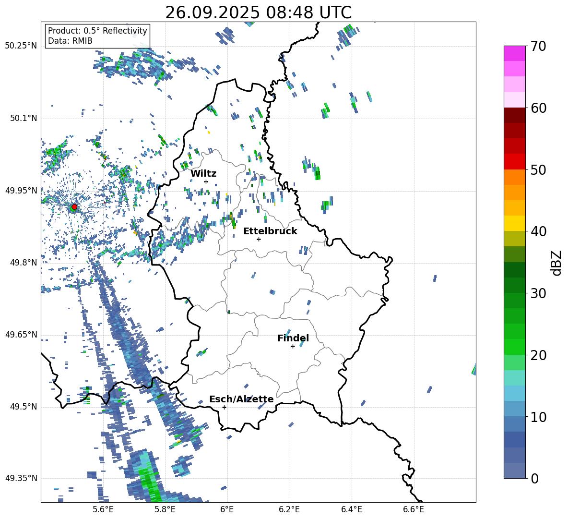Click the 30 value on the colorbar
Image resolution: width=568 pixels, height=519 pixels.
[x=538, y=293]
